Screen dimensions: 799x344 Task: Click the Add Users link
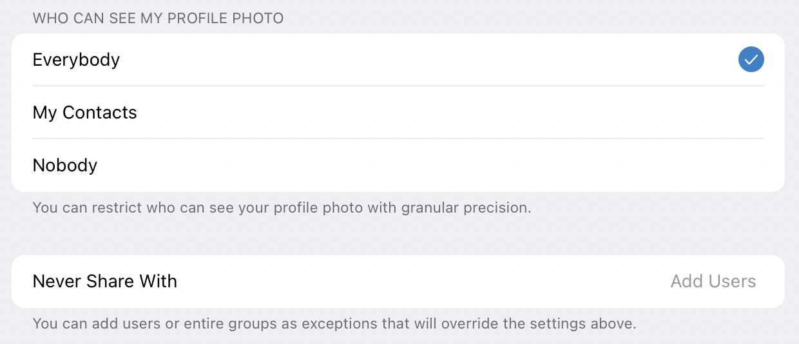tap(713, 282)
